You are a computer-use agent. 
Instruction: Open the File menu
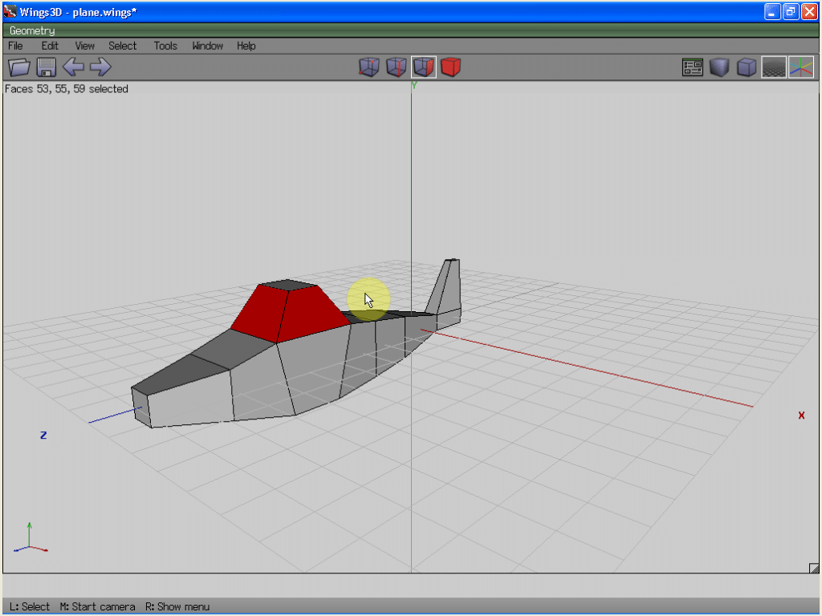click(15, 46)
